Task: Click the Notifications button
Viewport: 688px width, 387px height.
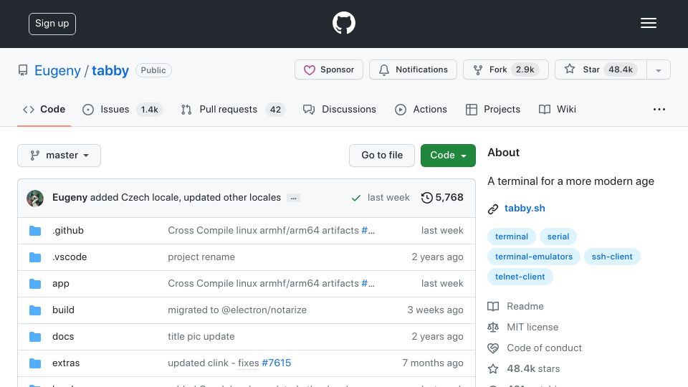Action: [x=413, y=70]
